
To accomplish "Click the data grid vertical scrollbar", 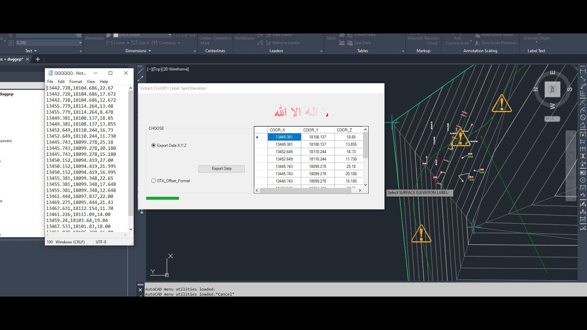I will click(365, 157).
